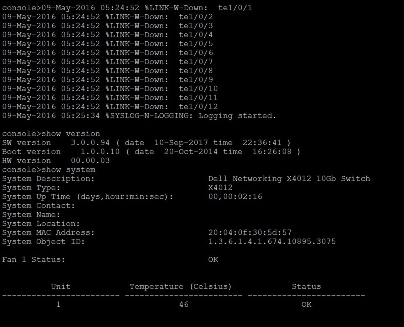Click the SW version value 3.0.0.94
Image resolution: width=404 pixels, height=327 pixels.
tap(90, 143)
